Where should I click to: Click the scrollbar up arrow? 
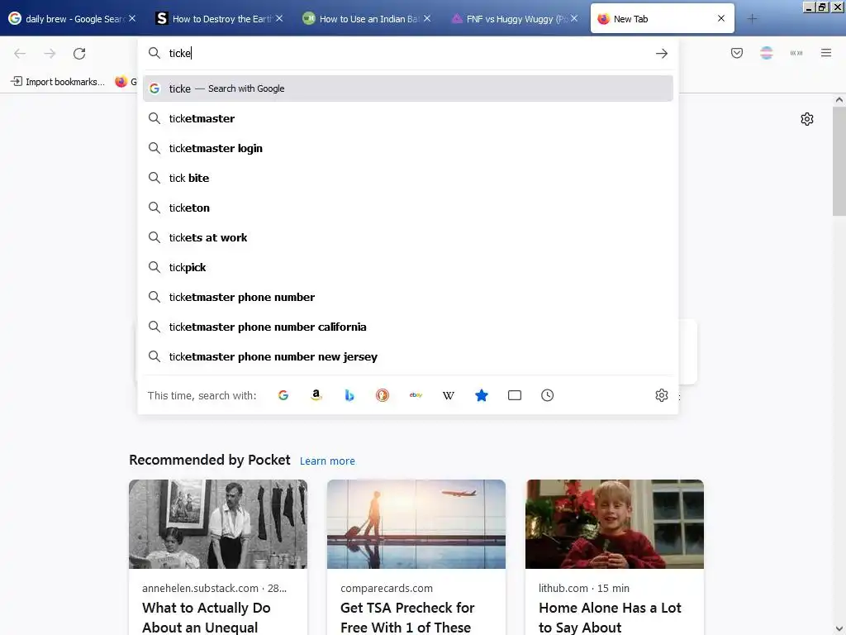point(839,99)
